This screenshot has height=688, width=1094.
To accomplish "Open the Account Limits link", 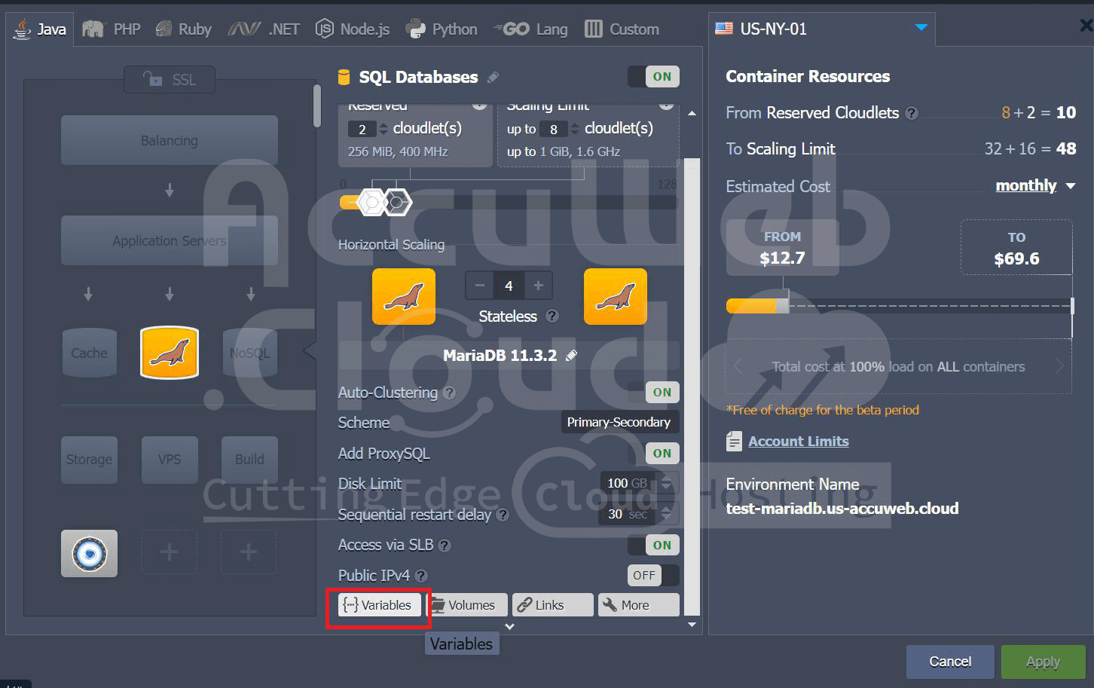I will click(x=798, y=442).
